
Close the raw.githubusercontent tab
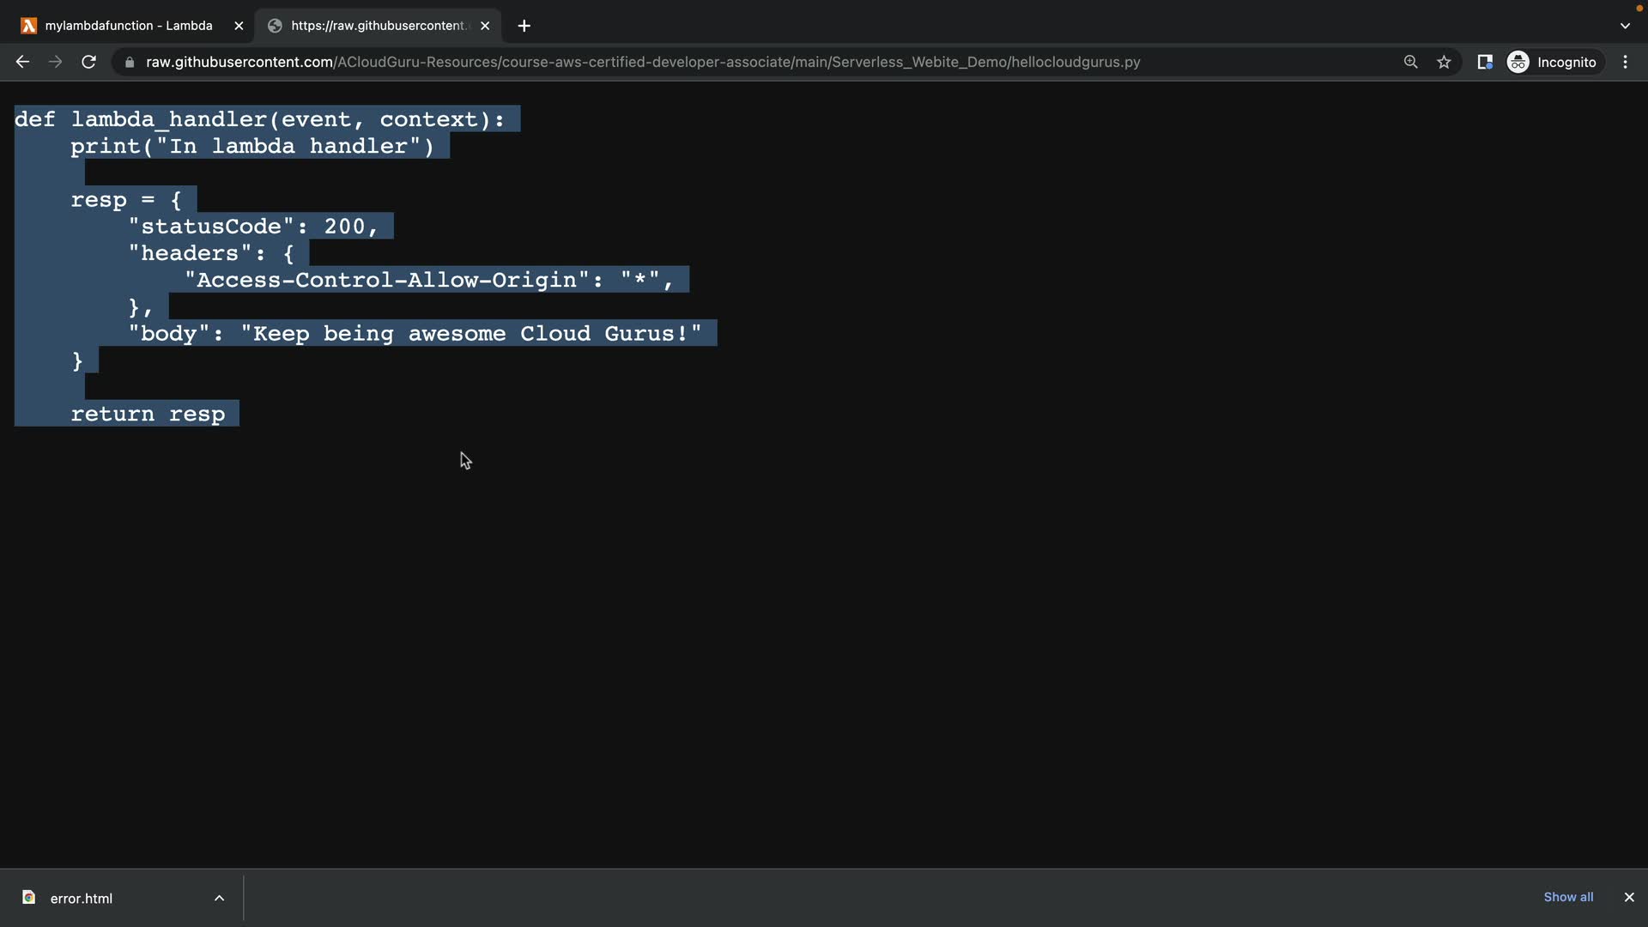[x=485, y=26]
